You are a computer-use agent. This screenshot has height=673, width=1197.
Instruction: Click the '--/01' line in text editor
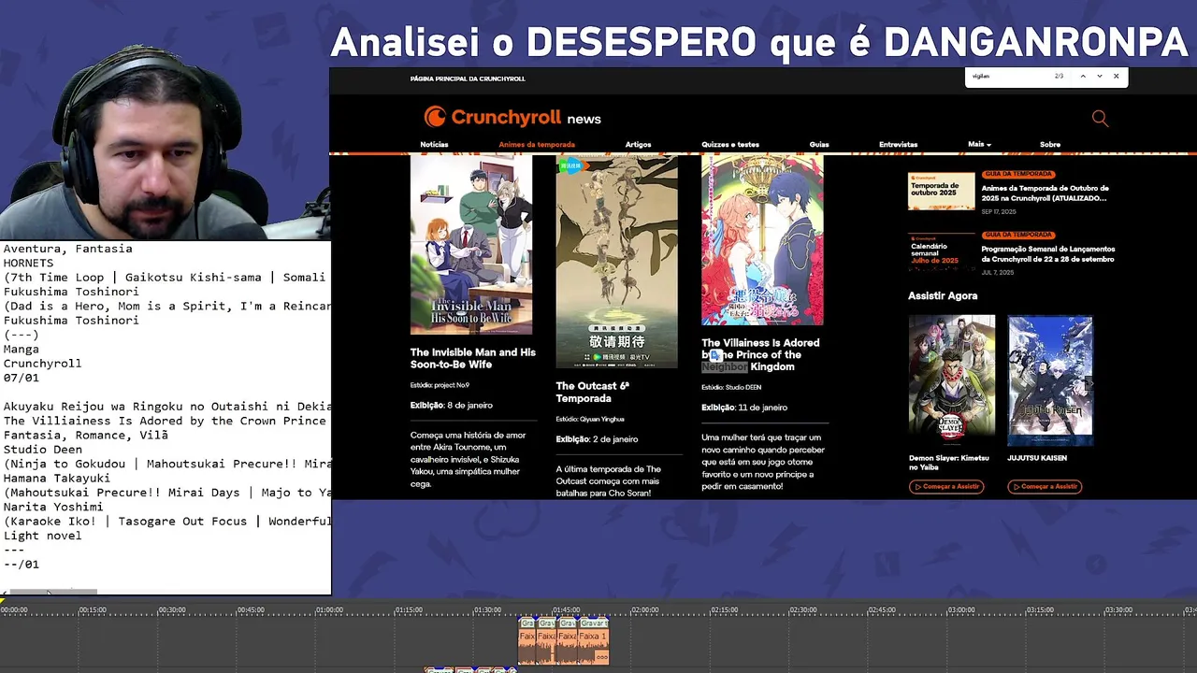(x=21, y=564)
